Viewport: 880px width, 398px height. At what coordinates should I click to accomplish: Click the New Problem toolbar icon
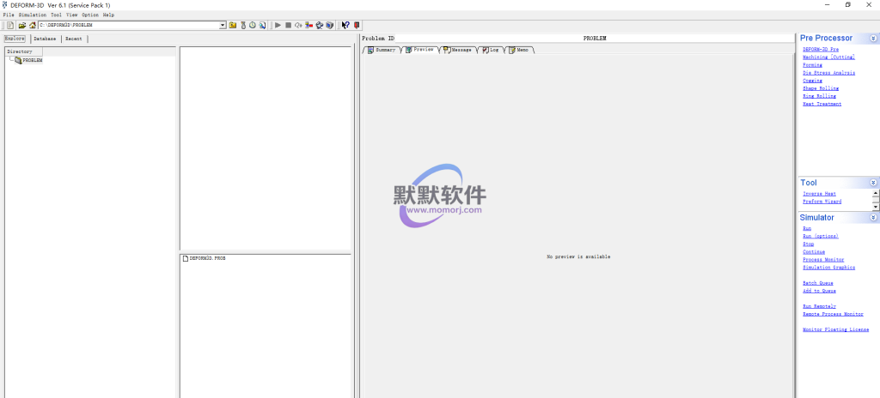[x=10, y=26]
